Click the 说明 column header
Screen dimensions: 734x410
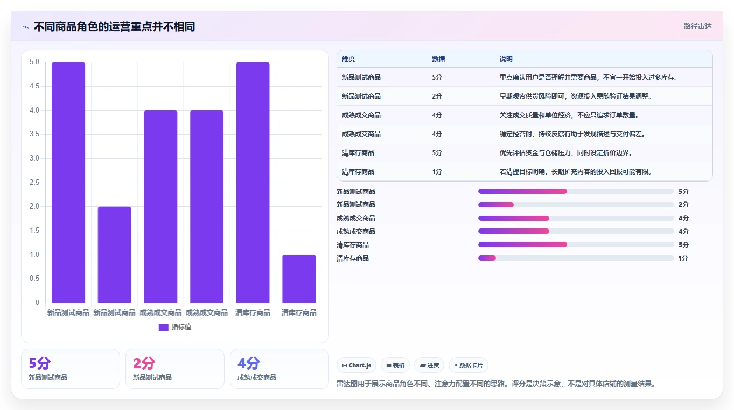click(x=506, y=59)
